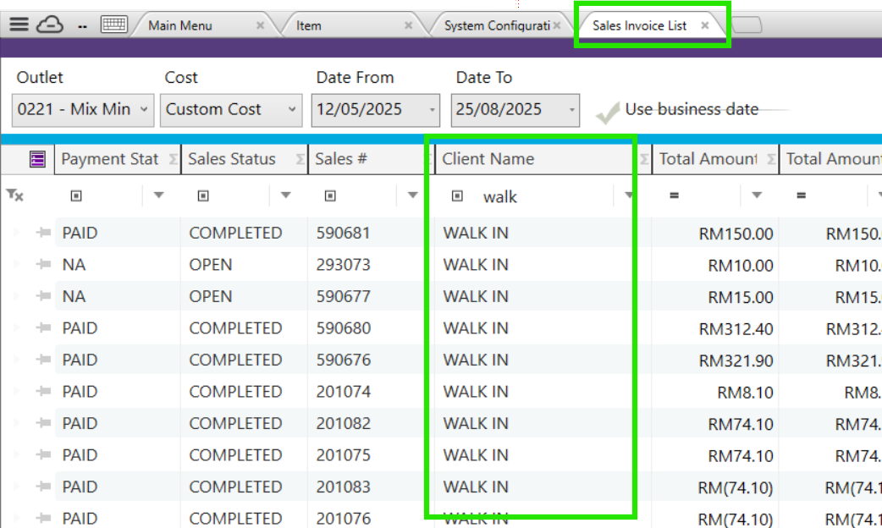Click the Client Name filter text field
The image size is (882, 528).
coord(542,196)
